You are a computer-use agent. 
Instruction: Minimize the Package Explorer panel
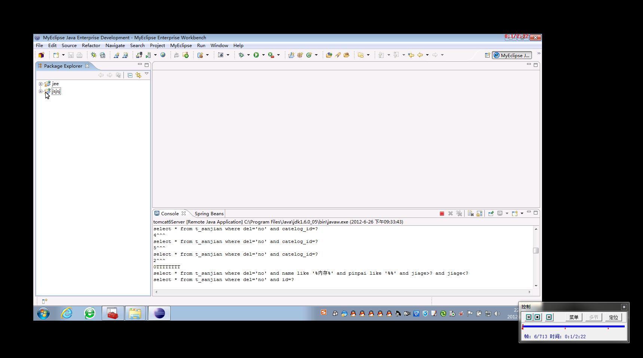[x=140, y=65]
